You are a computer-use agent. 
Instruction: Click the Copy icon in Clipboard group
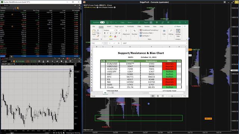(x=98, y=33)
